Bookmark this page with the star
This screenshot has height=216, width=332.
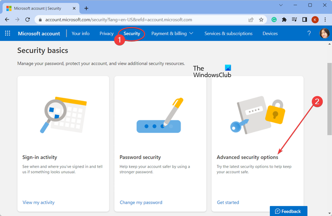(261, 20)
